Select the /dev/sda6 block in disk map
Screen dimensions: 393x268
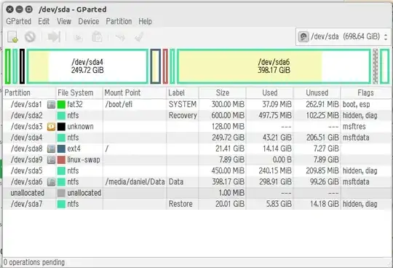click(x=274, y=66)
